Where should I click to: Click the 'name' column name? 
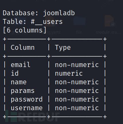pyautogui.click(x=19, y=82)
